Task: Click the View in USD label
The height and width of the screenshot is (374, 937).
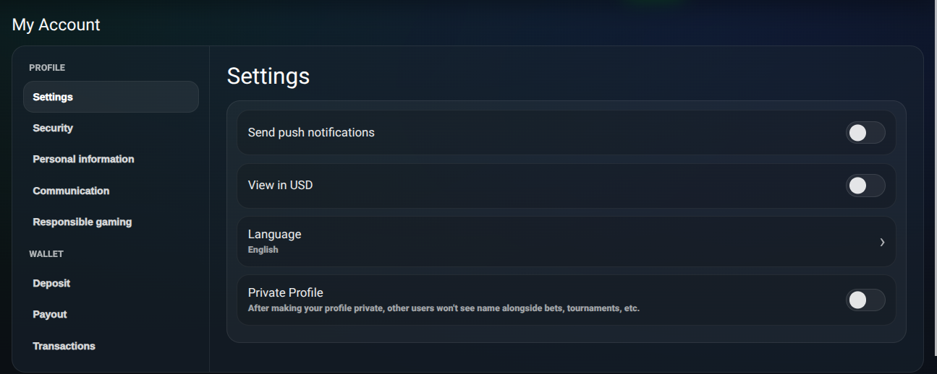Action: [280, 185]
